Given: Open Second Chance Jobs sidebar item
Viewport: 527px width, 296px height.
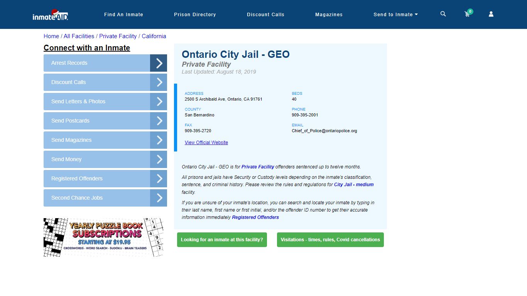Looking at the screenshot, I should (97, 198).
